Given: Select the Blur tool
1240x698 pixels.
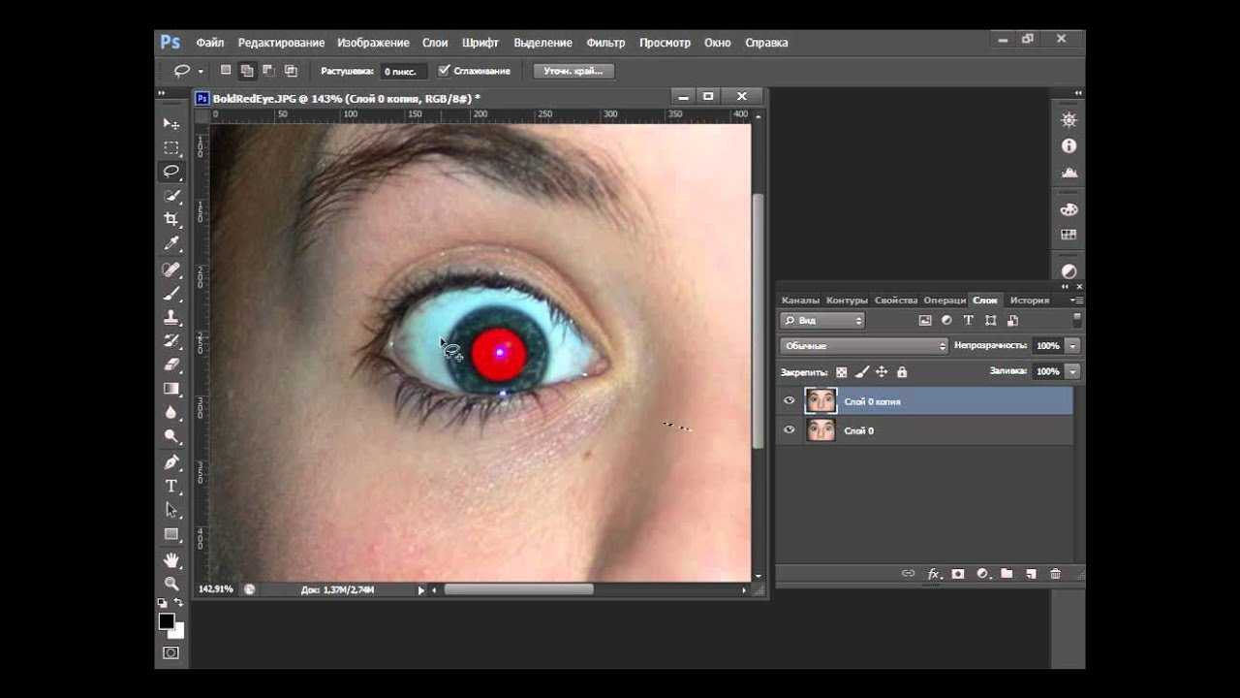Looking at the screenshot, I should [171, 413].
